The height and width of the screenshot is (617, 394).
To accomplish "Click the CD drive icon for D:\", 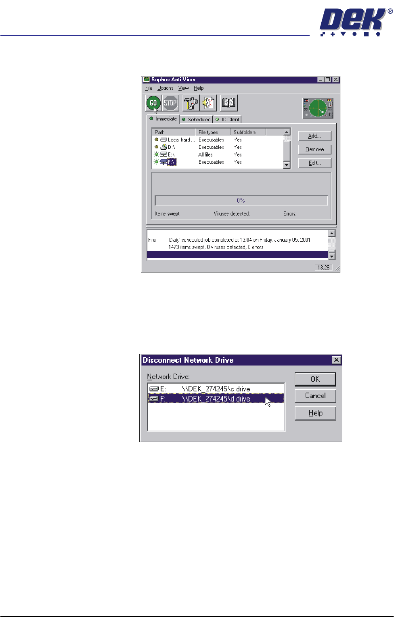I will (x=163, y=147).
